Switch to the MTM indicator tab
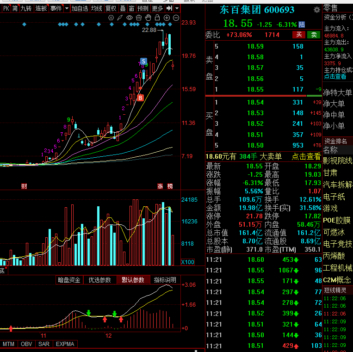The height and width of the screenshot is (352, 353). 8,344
